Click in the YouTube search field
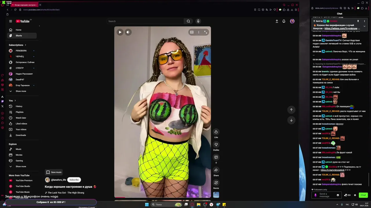371x208 pixels. (145, 21)
